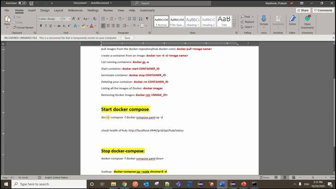This screenshot has width=336, height=189.
Task: Apply the Heading 1 style
Action: point(193,22)
